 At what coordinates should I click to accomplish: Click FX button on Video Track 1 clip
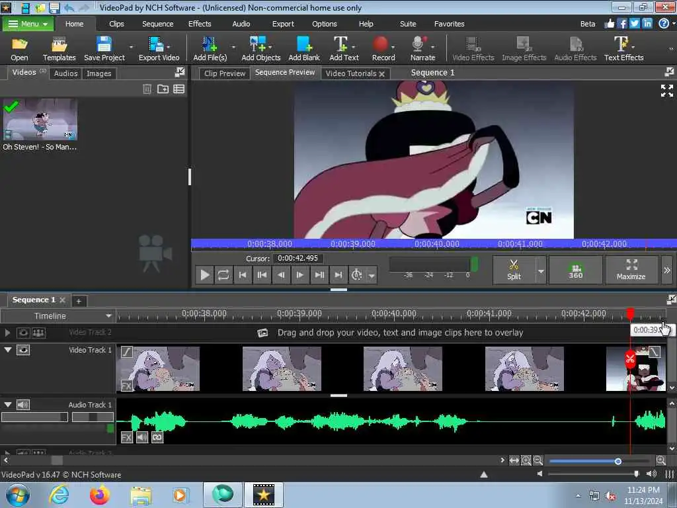[126, 386]
